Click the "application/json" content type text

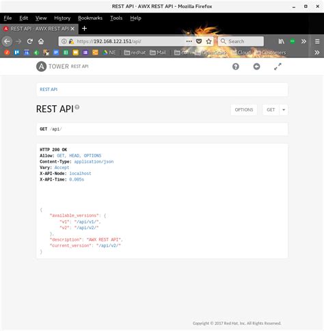coord(94,161)
